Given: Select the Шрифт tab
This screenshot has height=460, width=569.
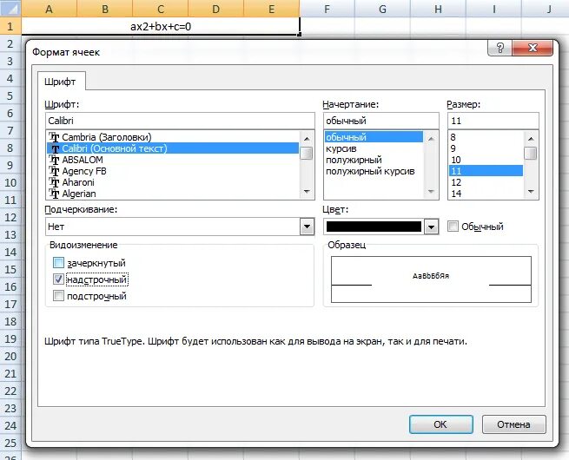Looking at the screenshot, I should [x=60, y=82].
